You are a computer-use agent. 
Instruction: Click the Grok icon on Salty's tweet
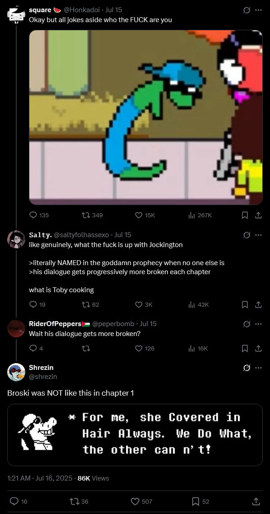click(x=247, y=235)
